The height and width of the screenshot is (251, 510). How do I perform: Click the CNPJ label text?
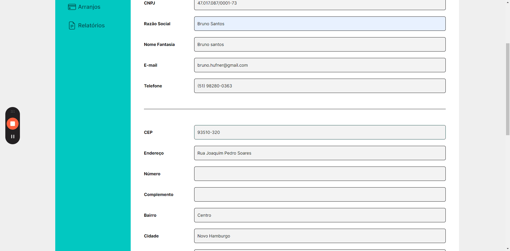pyautogui.click(x=149, y=3)
